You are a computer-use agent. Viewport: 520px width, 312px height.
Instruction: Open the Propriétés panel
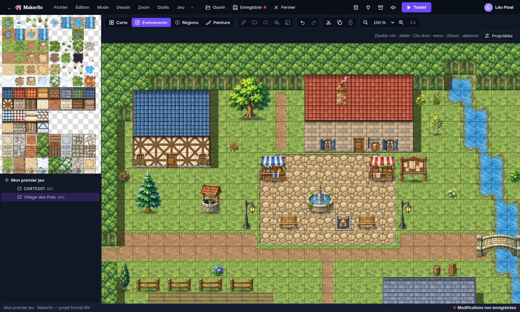coord(499,36)
